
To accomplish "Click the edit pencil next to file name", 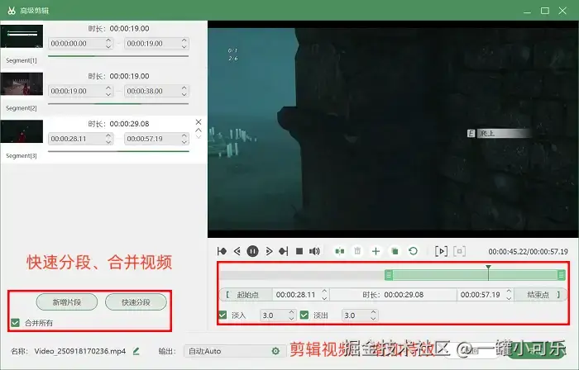I will pyautogui.click(x=136, y=351).
